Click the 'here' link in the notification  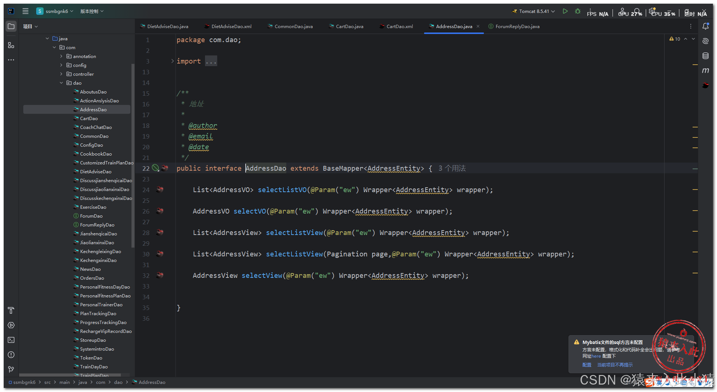click(596, 356)
